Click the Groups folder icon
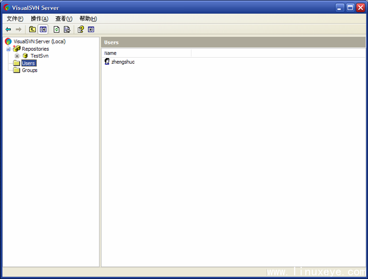 17,70
